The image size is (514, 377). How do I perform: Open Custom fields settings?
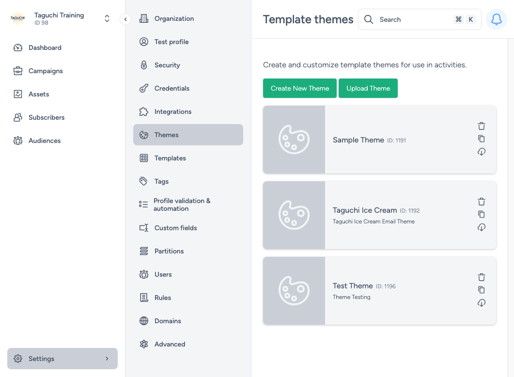(188, 228)
